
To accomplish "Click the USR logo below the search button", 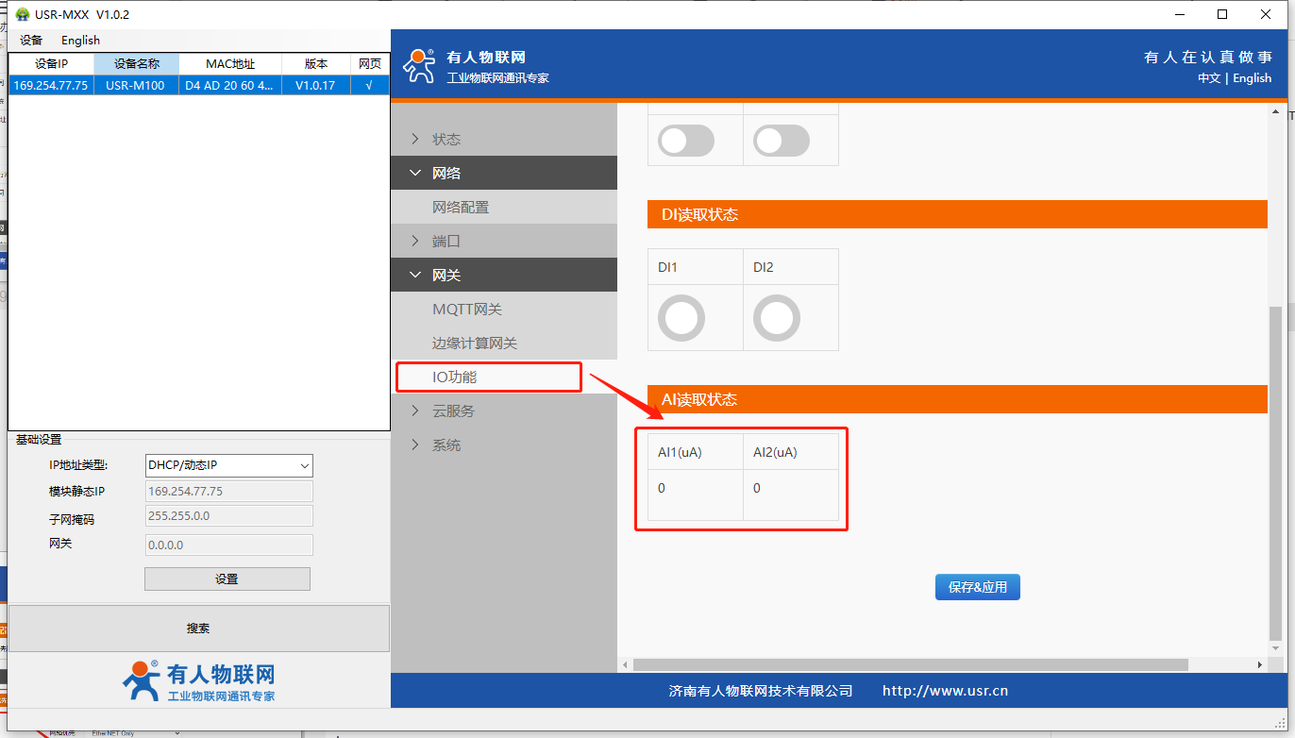I will [198, 681].
